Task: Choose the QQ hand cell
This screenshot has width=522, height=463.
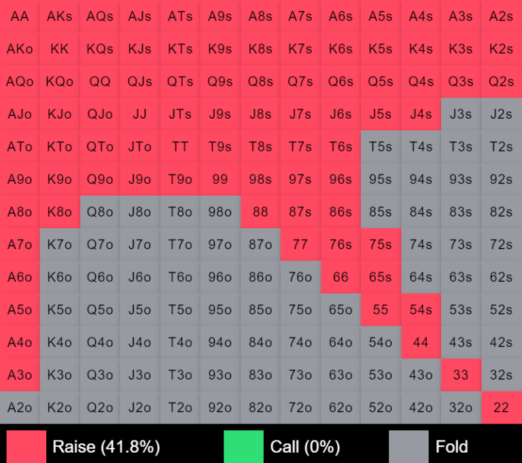Action: 100,81
